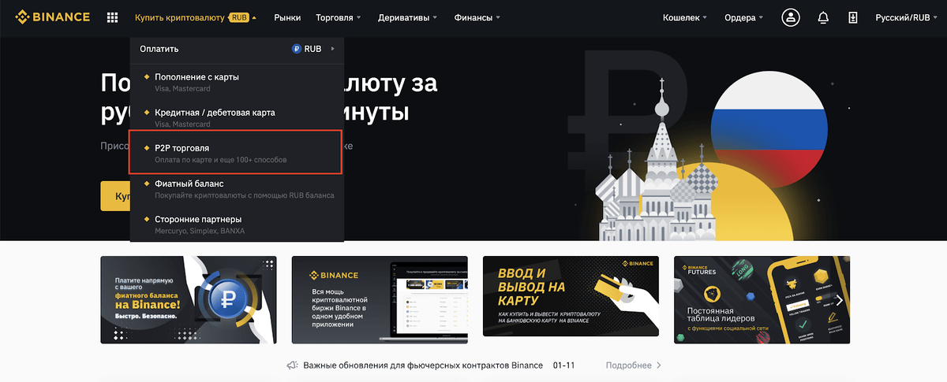Click the megaphone announcement icon
The image size is (947, 382).
tap(291, 365)
